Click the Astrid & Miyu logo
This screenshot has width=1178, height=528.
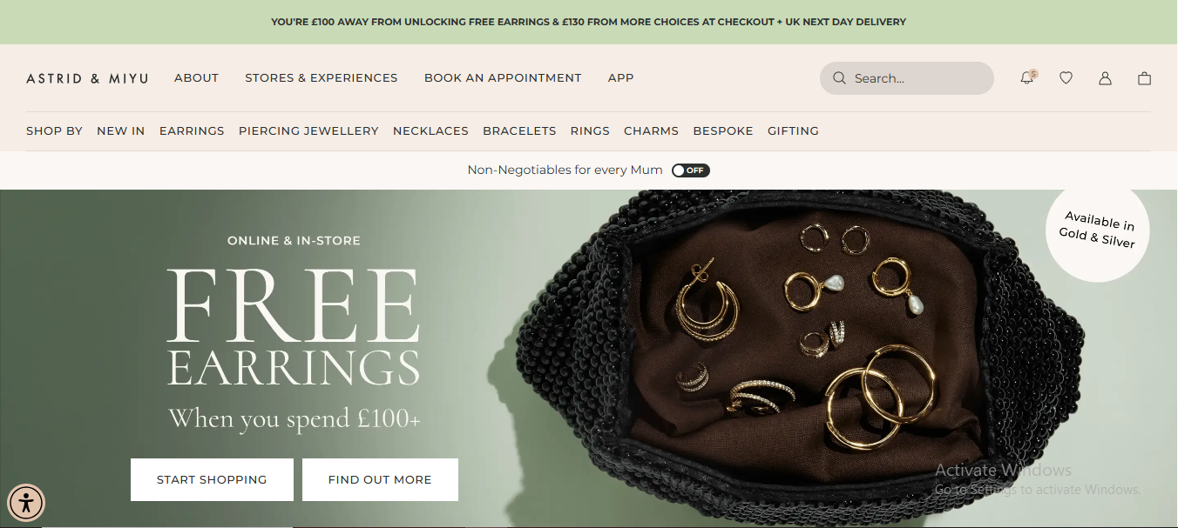(x=87, y=78)
